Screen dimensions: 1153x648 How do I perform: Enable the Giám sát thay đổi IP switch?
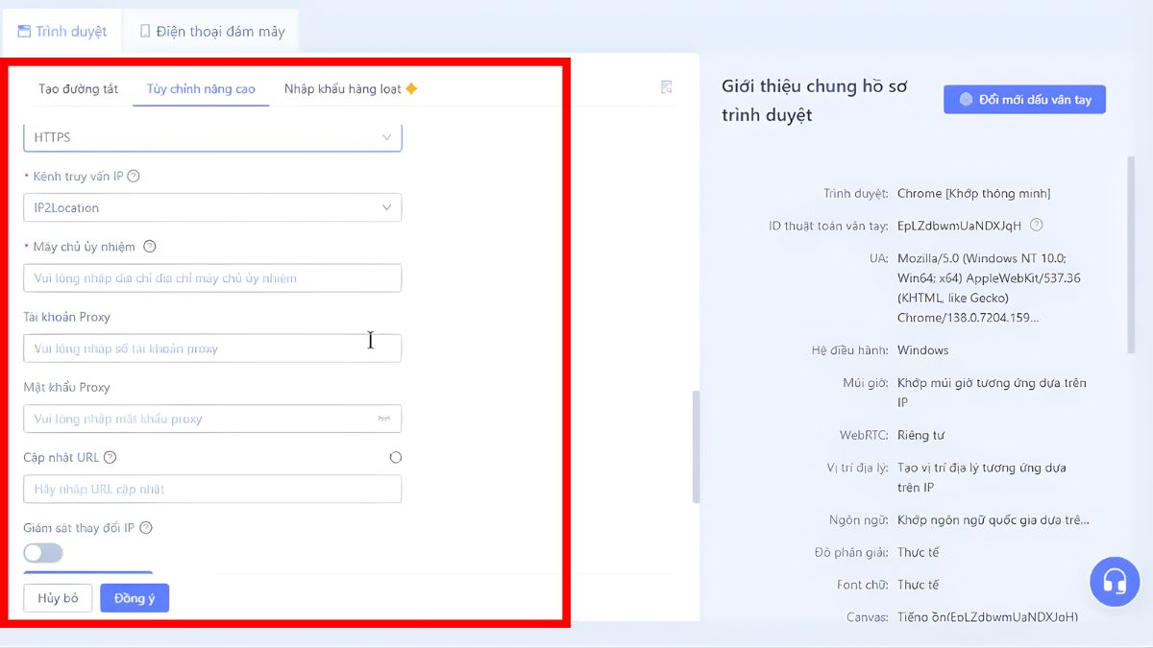coord(42,553)
